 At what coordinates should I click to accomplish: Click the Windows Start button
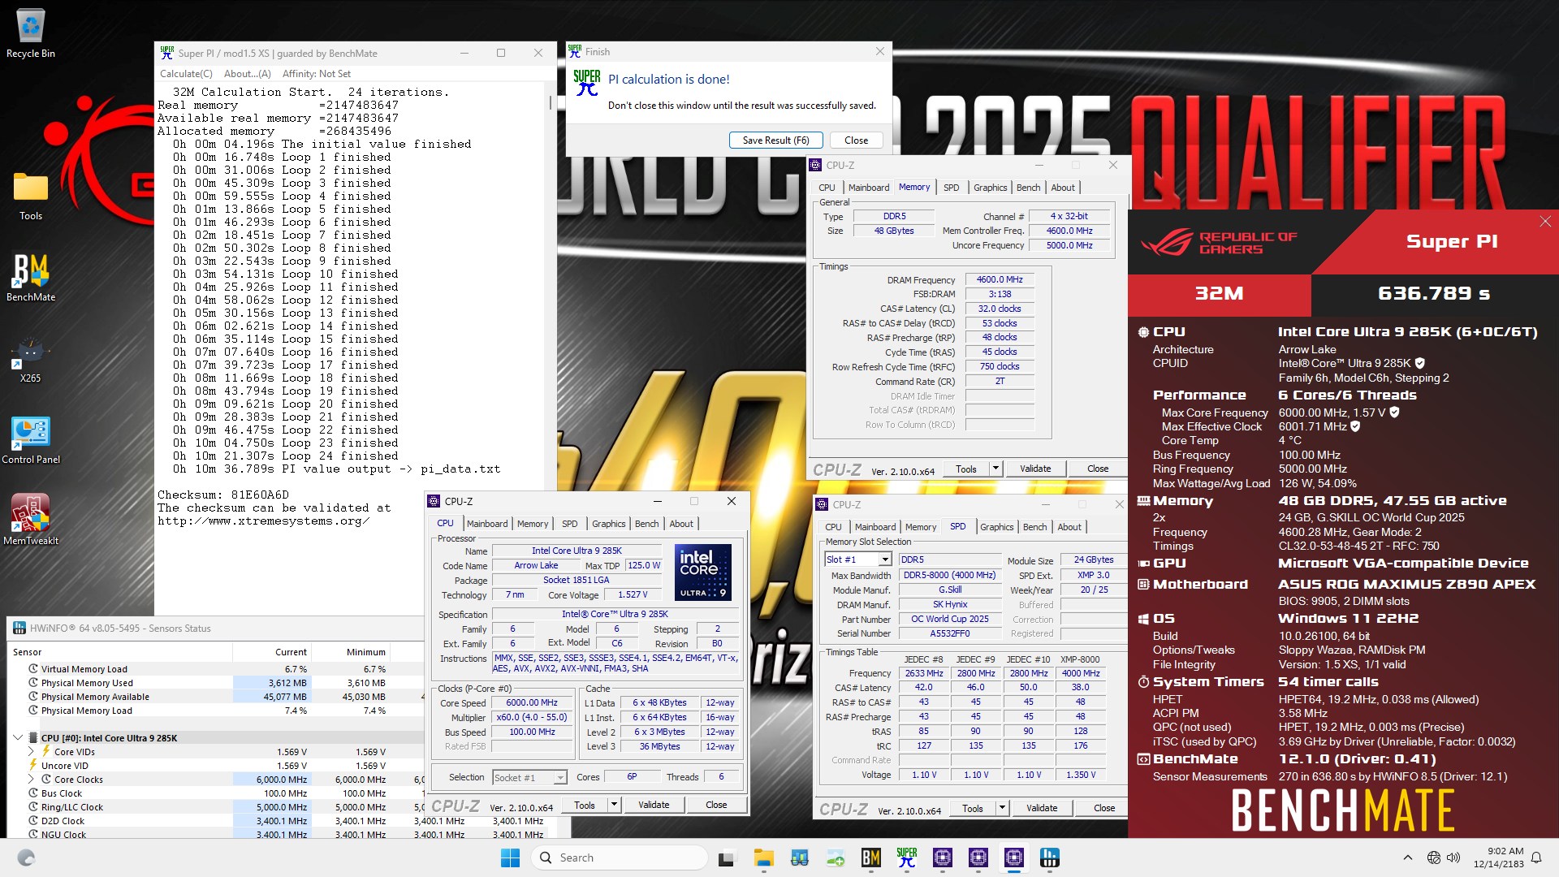(510, 858)
